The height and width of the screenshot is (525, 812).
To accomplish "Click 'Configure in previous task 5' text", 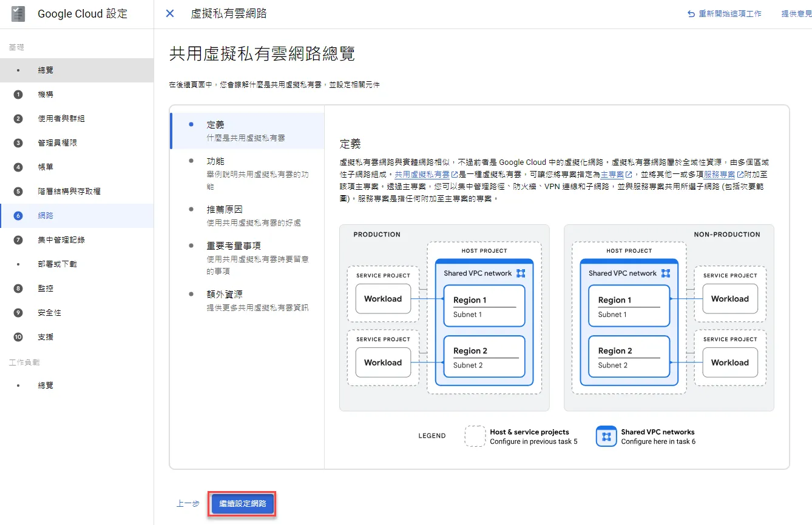I will tap(534, 442).
